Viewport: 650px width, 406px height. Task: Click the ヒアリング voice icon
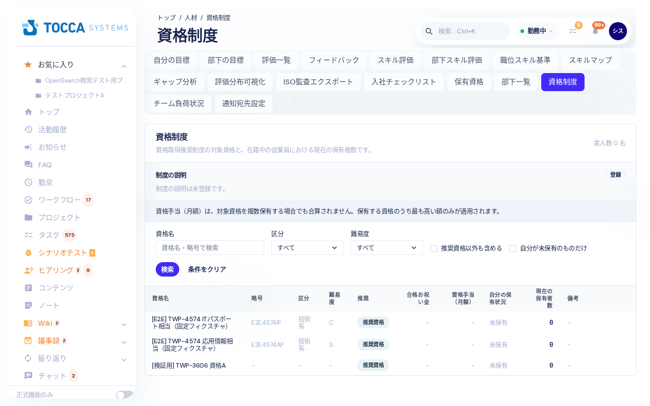tap(28, 270)
